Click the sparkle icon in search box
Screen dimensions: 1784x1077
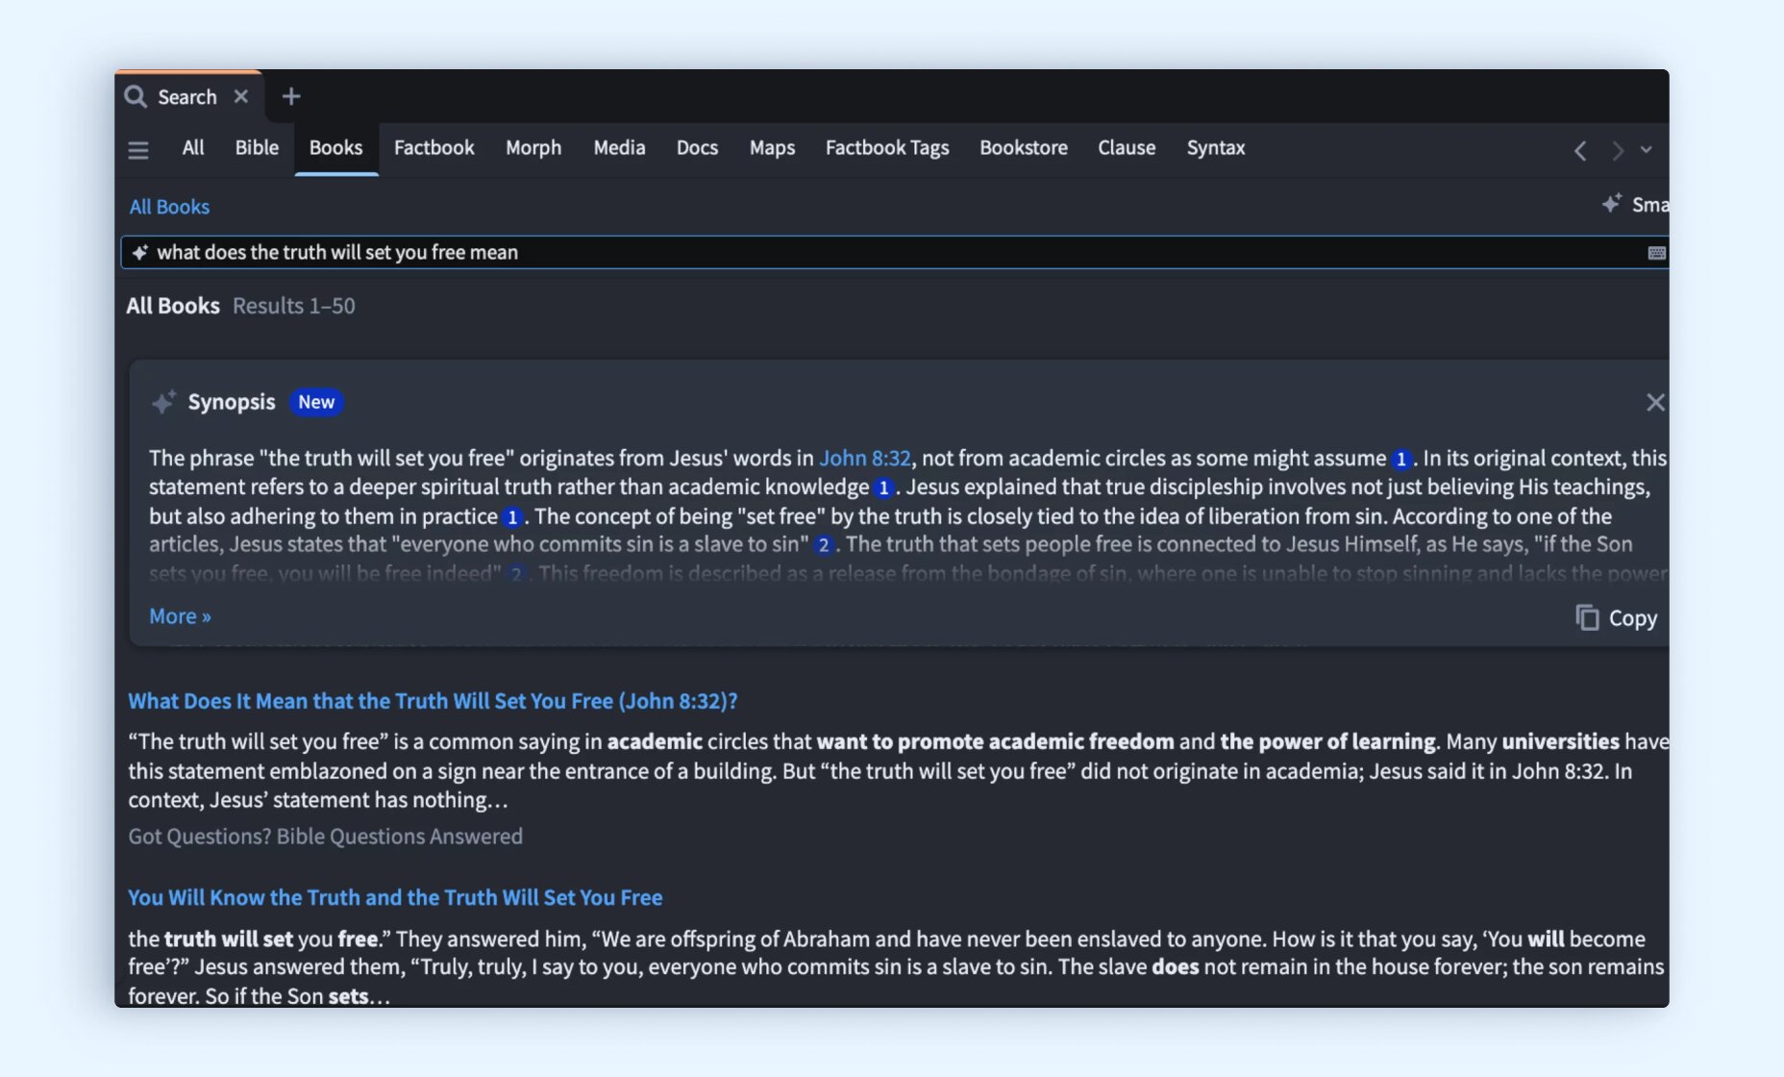click(x=140, y=252)
